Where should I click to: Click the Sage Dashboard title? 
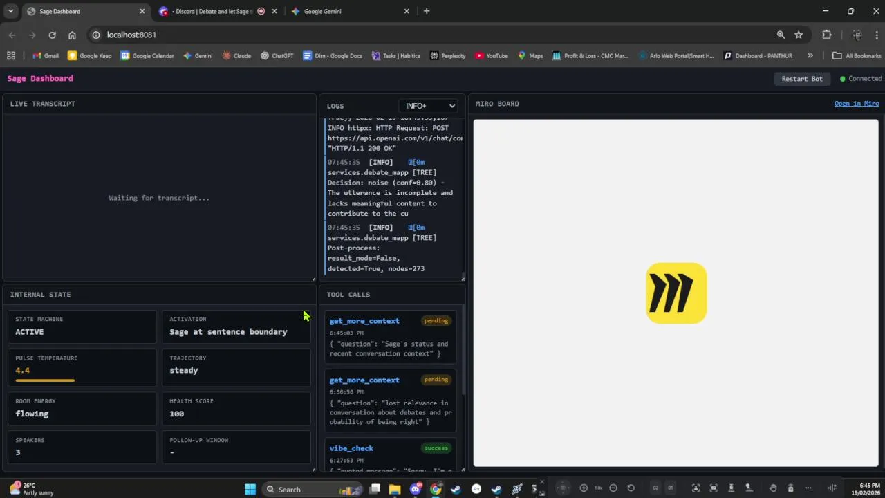[x=40, y=79]
